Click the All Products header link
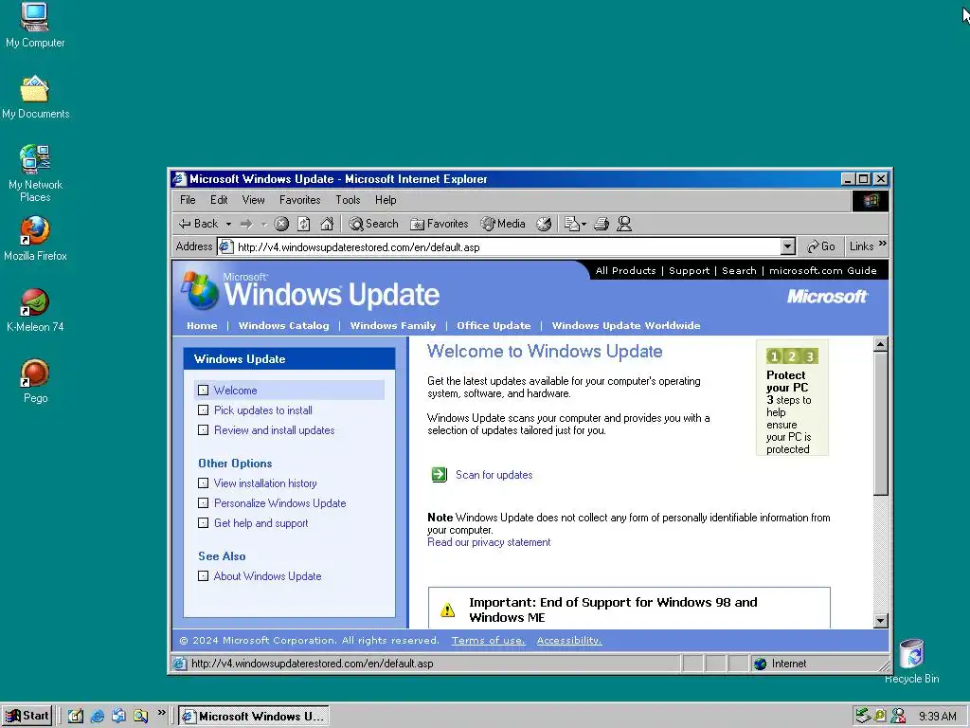 point(625,270)
